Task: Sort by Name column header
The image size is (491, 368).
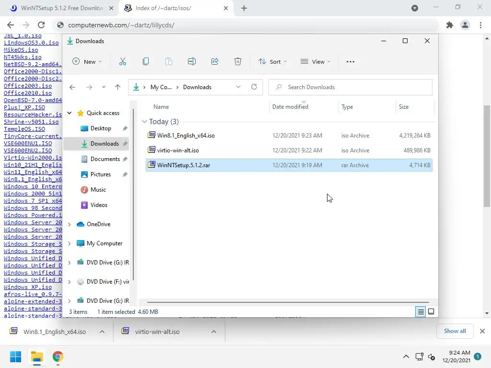Action: point(161,107)
